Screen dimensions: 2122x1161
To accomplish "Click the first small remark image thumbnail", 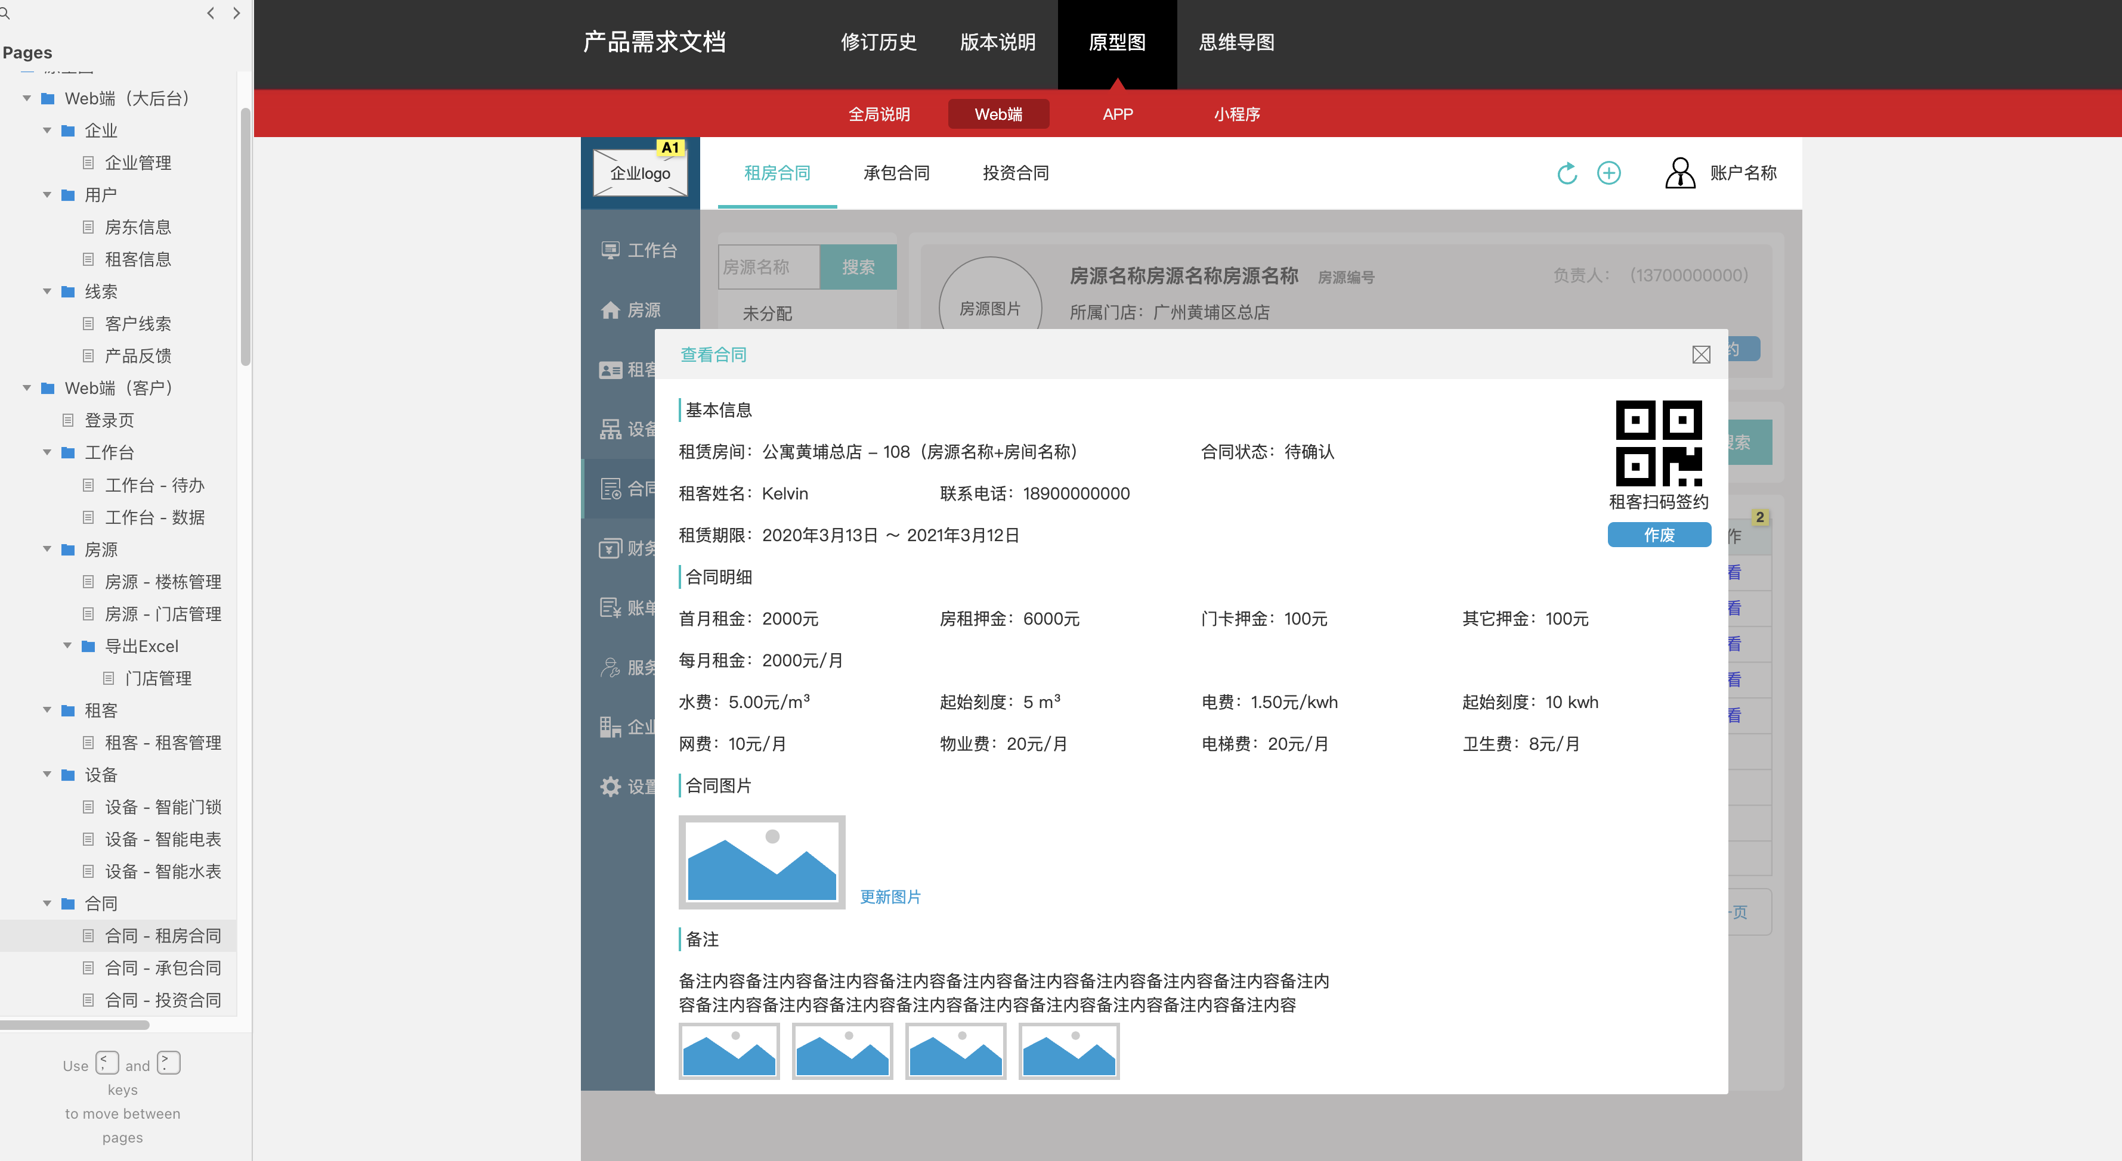I will [729, 1051].
